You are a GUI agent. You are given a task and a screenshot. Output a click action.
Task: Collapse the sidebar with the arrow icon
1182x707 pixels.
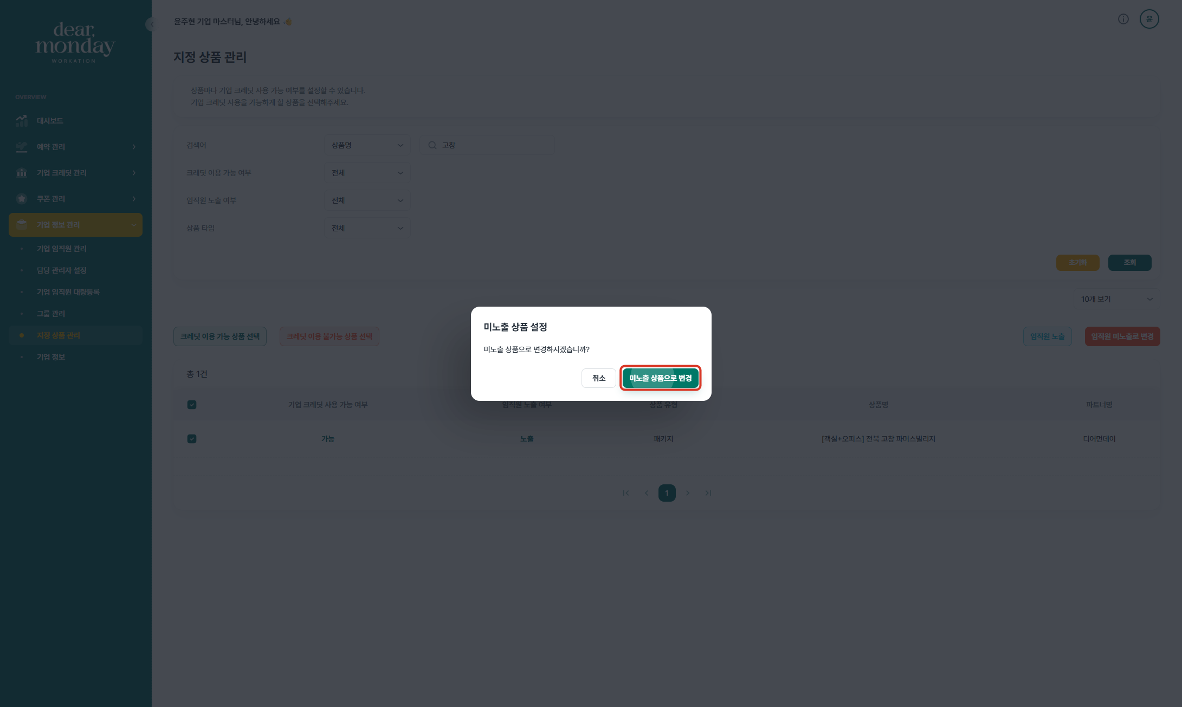(x=151, y=24)
